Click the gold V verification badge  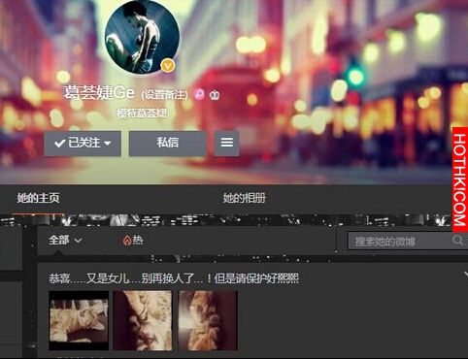(x=167, y=66)
